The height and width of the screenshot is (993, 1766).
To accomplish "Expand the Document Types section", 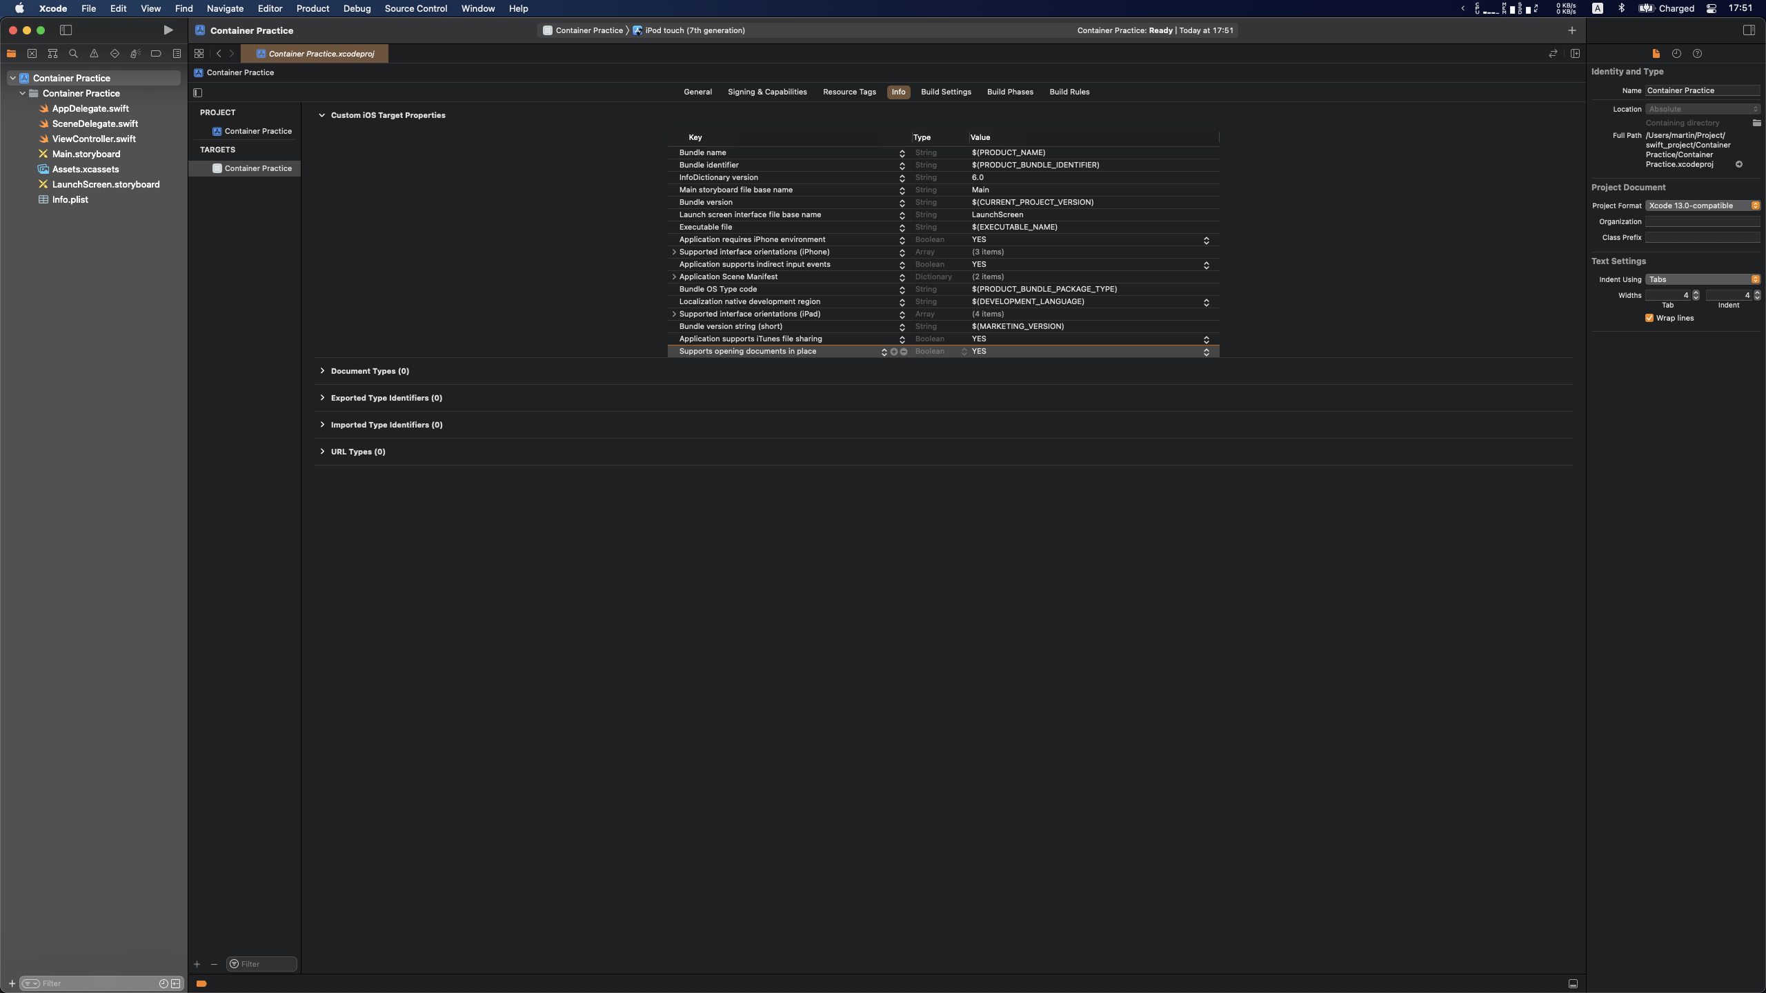I will tap(322, 371).
